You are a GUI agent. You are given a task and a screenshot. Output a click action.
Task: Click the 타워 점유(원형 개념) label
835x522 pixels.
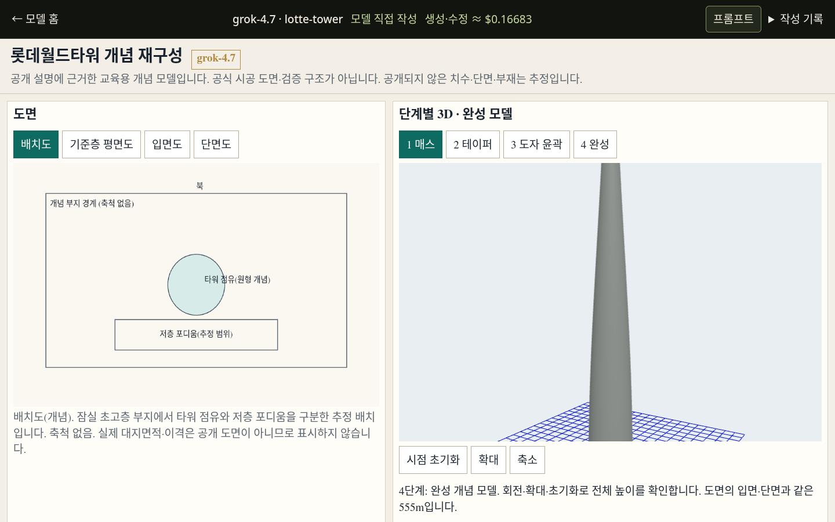[237, 280]
